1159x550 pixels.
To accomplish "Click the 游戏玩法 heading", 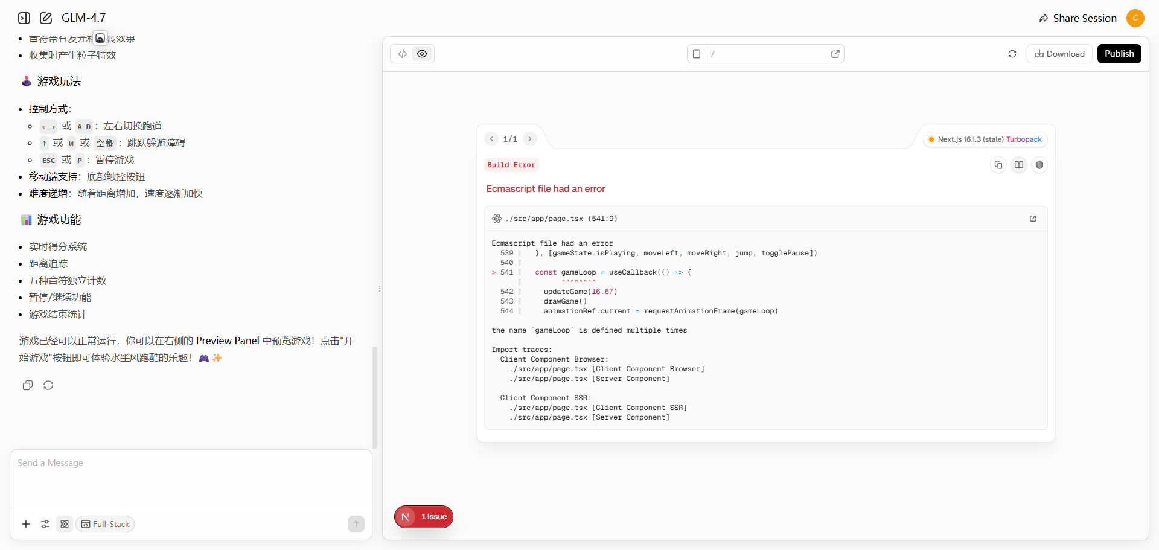I will pyautogui.click(x=59, y=82).
